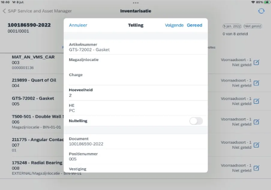Tap the battery status icon
This screenshot has width=271, height=190.
267,2
